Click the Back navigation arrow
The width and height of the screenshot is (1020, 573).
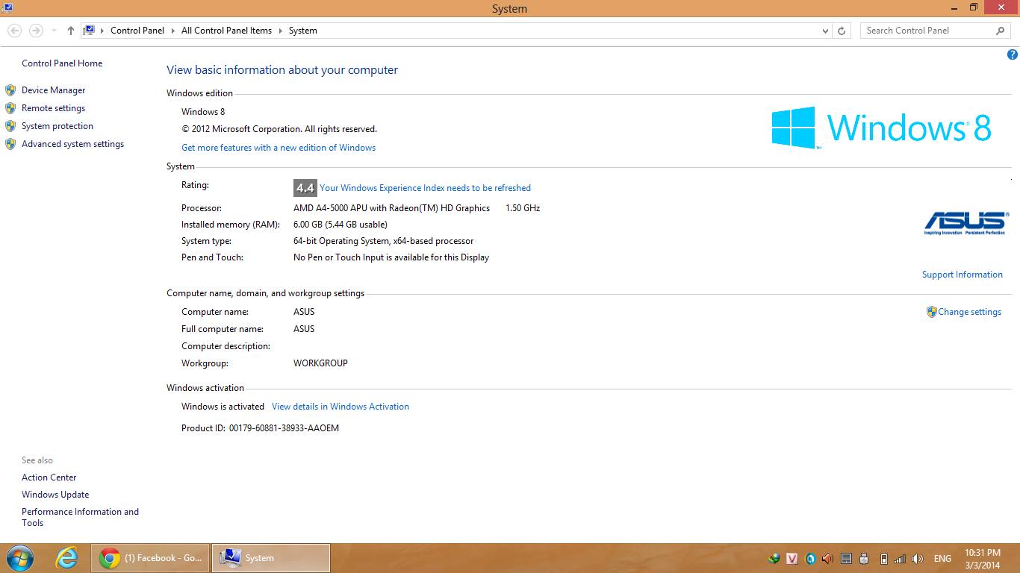click(x=14, y=31)
